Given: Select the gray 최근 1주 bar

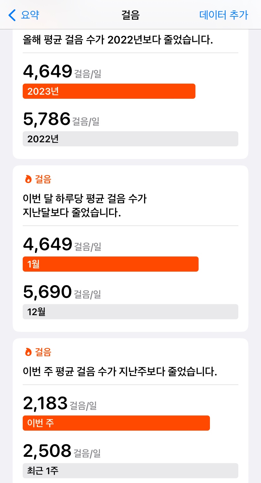Looking at the screenshot, I should pos(130,471).
